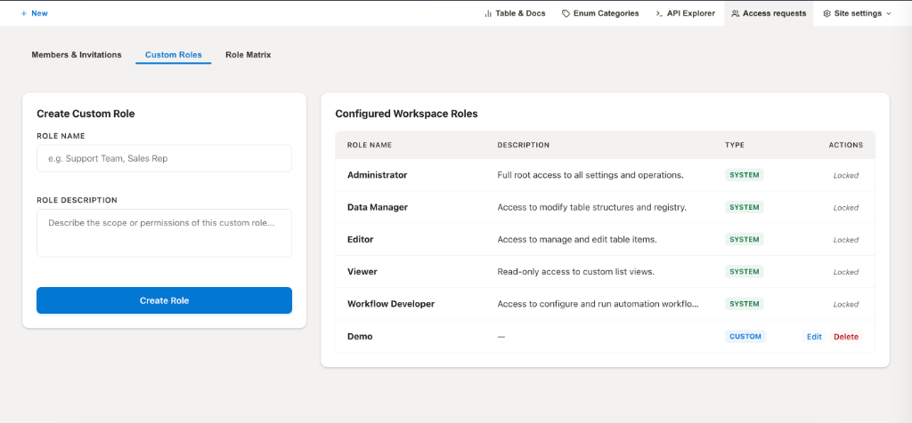Click the CUSTOM badge in Demo row
Screen dimensions: 912x423
pyautogui.click(x=745, y=337)
